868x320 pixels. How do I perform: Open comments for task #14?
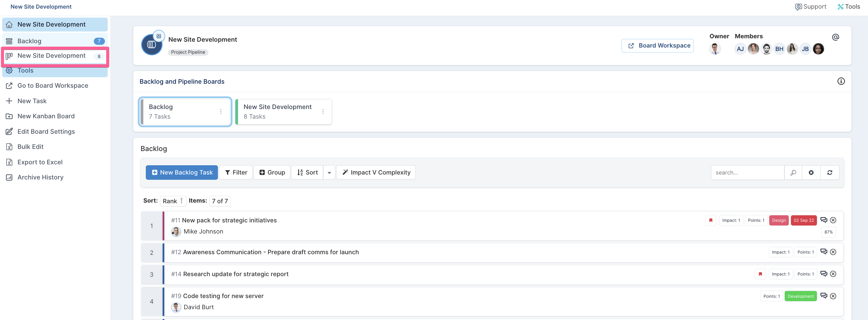(823, 274)
